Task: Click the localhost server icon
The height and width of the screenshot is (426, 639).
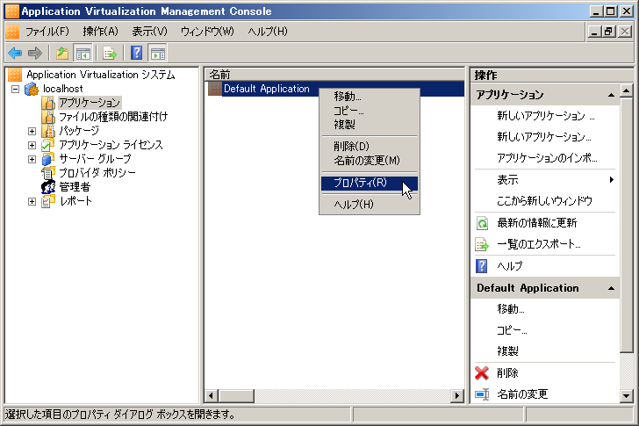Action: [x=32, y=89]
